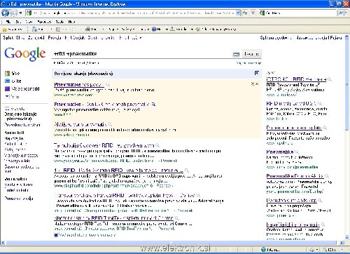This screenshot has height=254, width=350.
Task: Open the Splet link in Google top bar
Action: (8, 37)
